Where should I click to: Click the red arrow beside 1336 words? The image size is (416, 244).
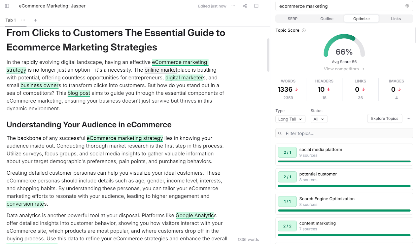pyautogui.click(x=296, y=90)
